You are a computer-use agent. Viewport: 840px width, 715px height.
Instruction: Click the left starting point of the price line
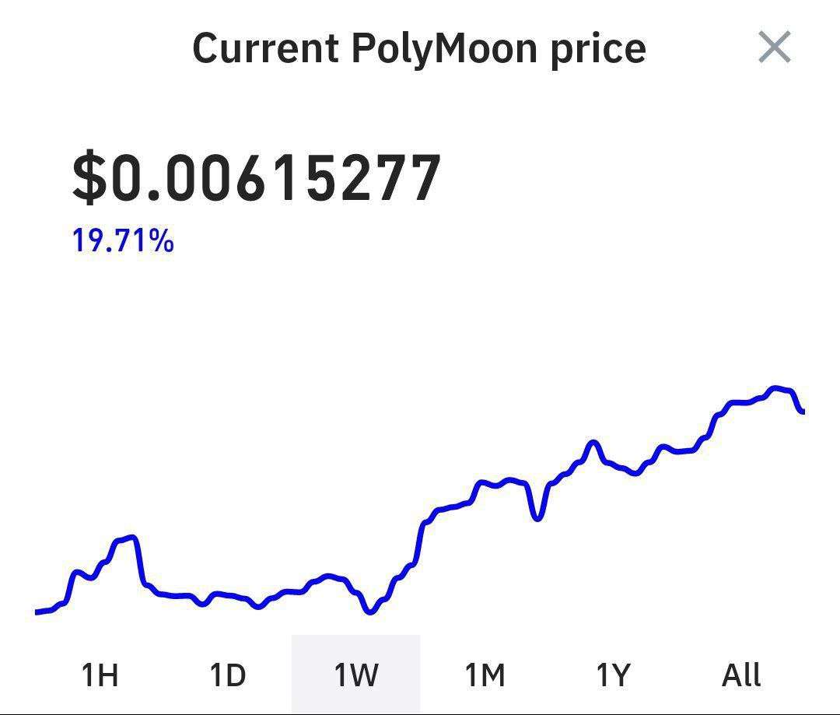coord(37,612)
